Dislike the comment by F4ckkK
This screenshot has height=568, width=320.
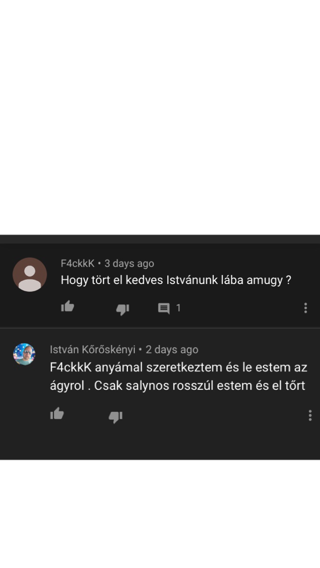122,309
